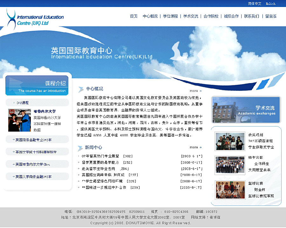The width and height of the screenshot is (286, 228).
Task: Click the plus bullet before 留学更重要的是学能力
Action: pyautogui.click(x=79, y=162)
